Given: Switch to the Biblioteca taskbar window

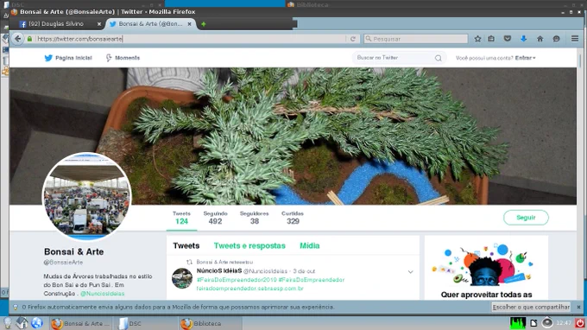Looking at the screenshot, I should point(211,323).
